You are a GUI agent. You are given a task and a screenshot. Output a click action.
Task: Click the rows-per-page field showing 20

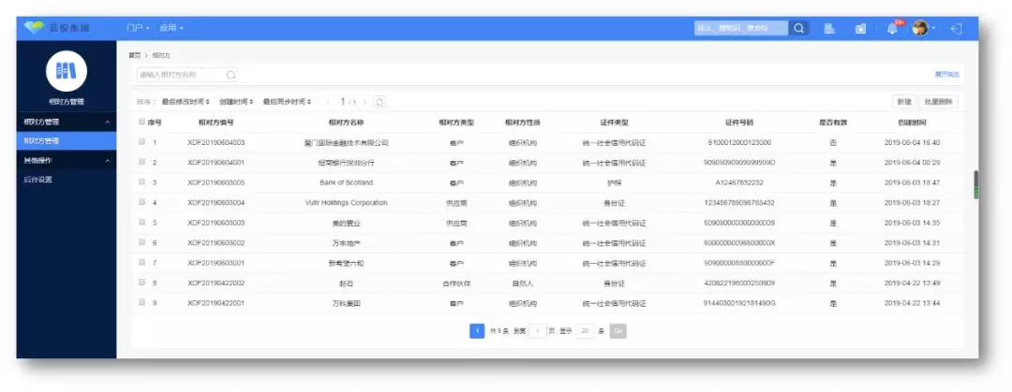click(586, 331)
